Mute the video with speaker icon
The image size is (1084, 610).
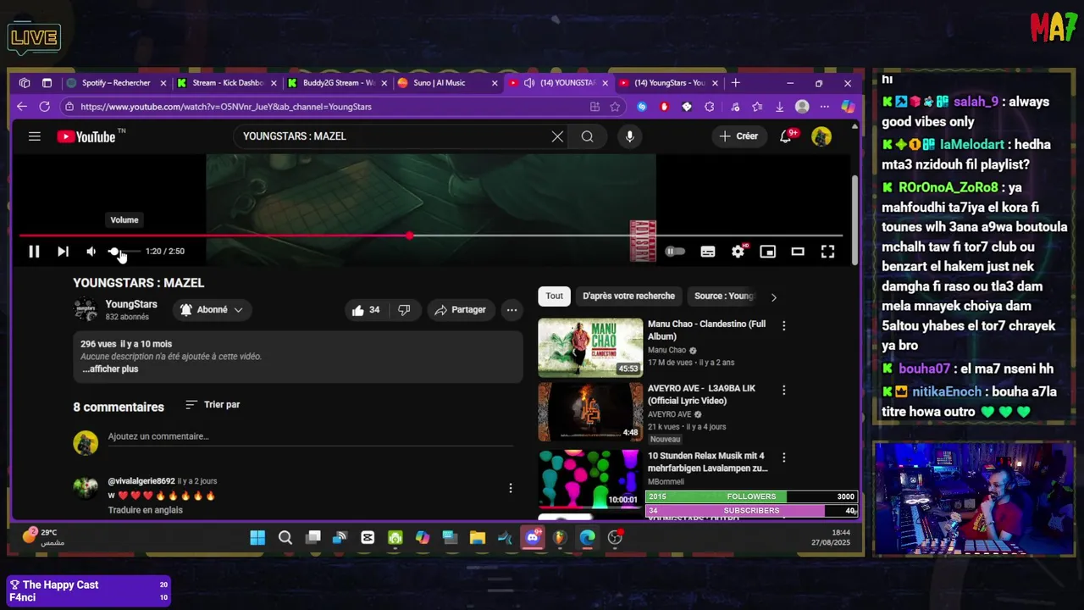[91, 252]
